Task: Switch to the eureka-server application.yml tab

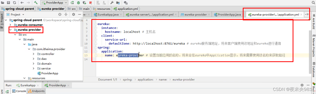Action: (151, 14)
